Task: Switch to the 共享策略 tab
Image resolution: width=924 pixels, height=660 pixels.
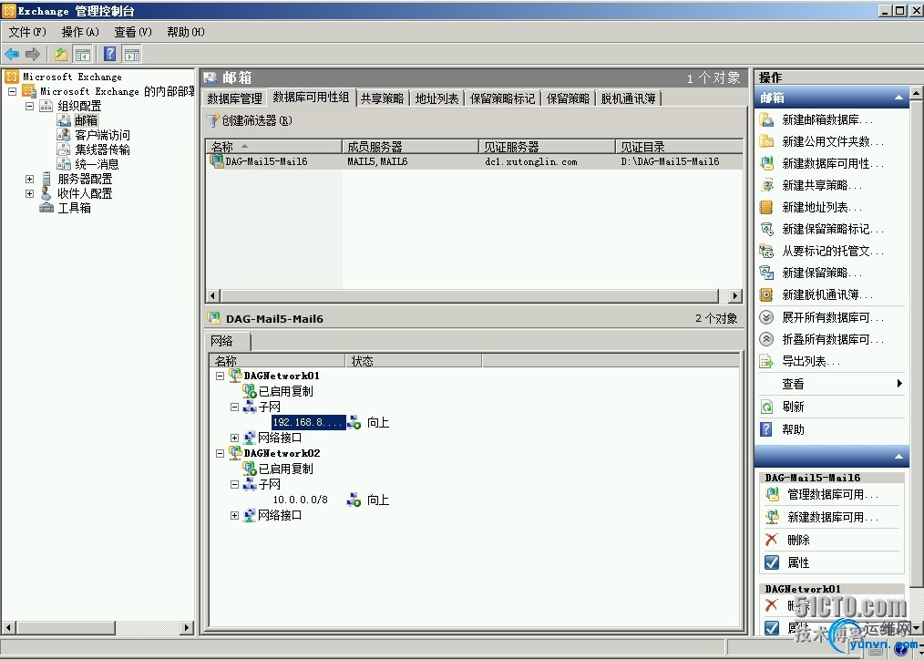Action: coord(383,98)
